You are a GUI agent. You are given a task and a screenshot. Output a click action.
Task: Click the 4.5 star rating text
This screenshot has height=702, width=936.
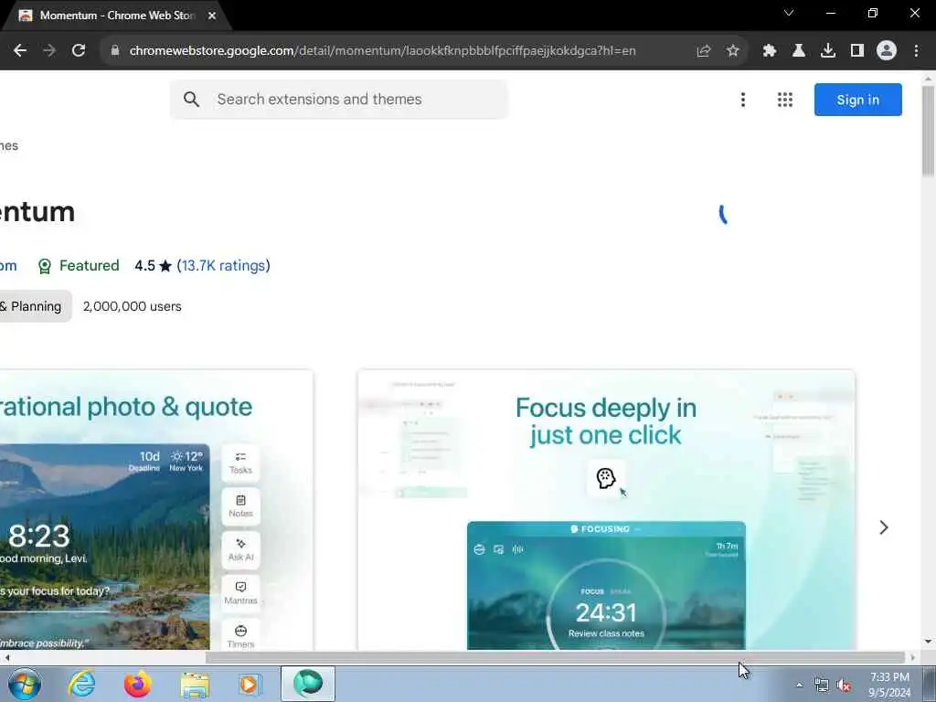click(153, 266)
